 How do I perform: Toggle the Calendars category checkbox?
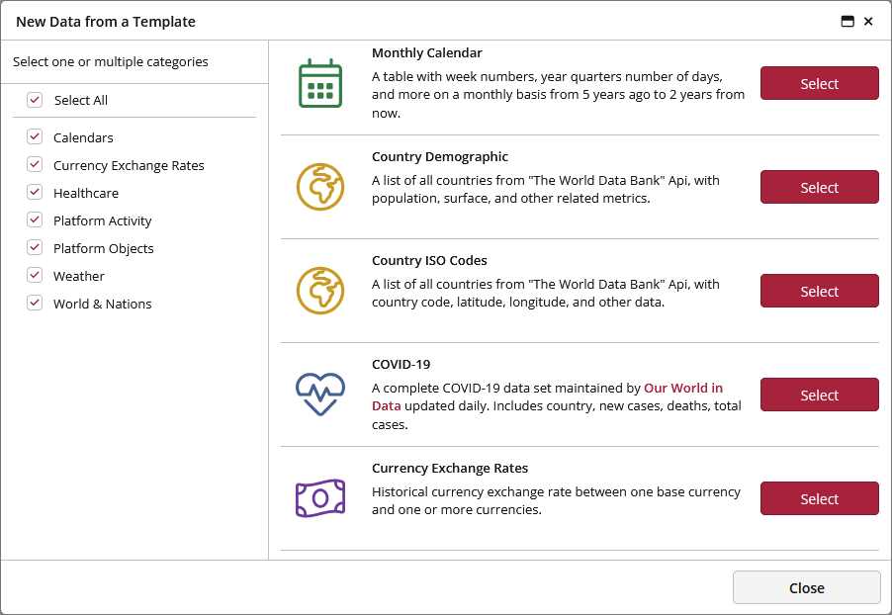35,137
